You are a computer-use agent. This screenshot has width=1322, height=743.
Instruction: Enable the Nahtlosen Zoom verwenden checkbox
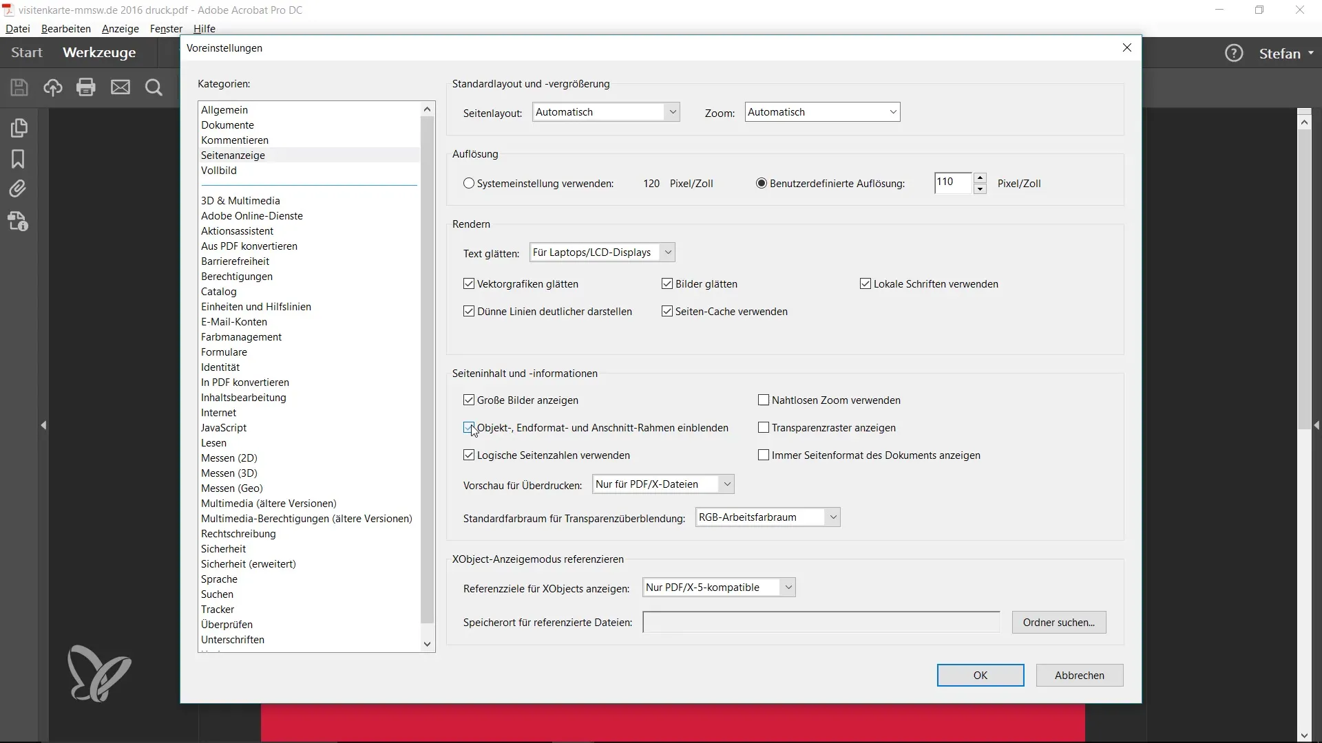pyautogui.click(x=764, y=400)
